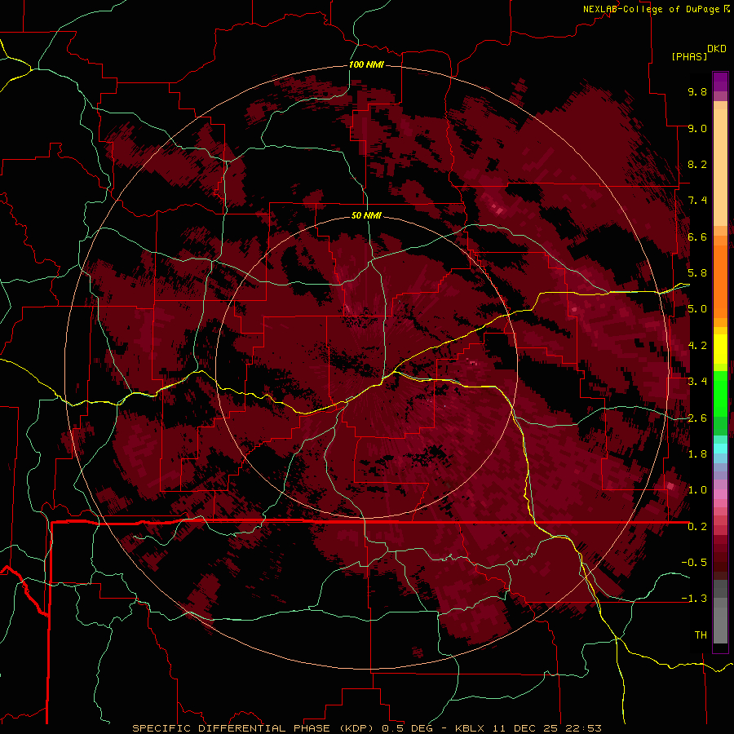Click the KBLX station identifier in the footer

tap(471, 728)
